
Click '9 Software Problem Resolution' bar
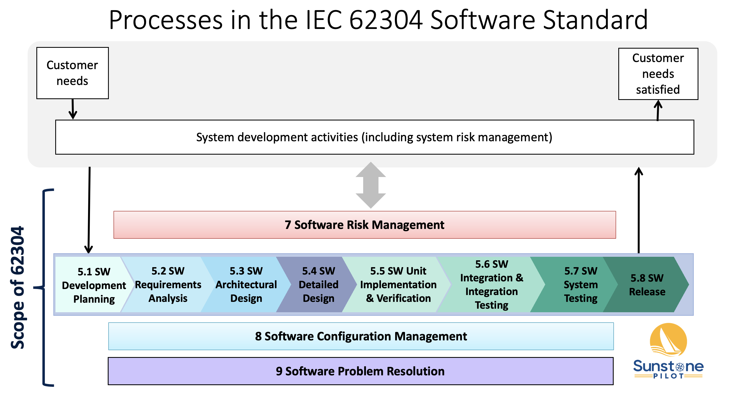tap(360, 371)
